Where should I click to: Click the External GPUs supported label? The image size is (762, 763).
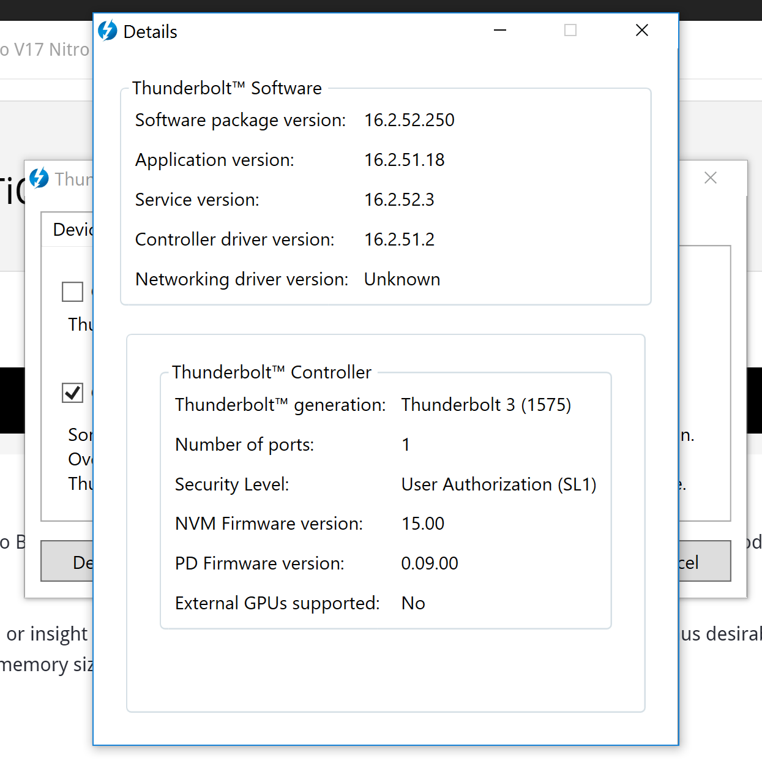pos(277,604)
